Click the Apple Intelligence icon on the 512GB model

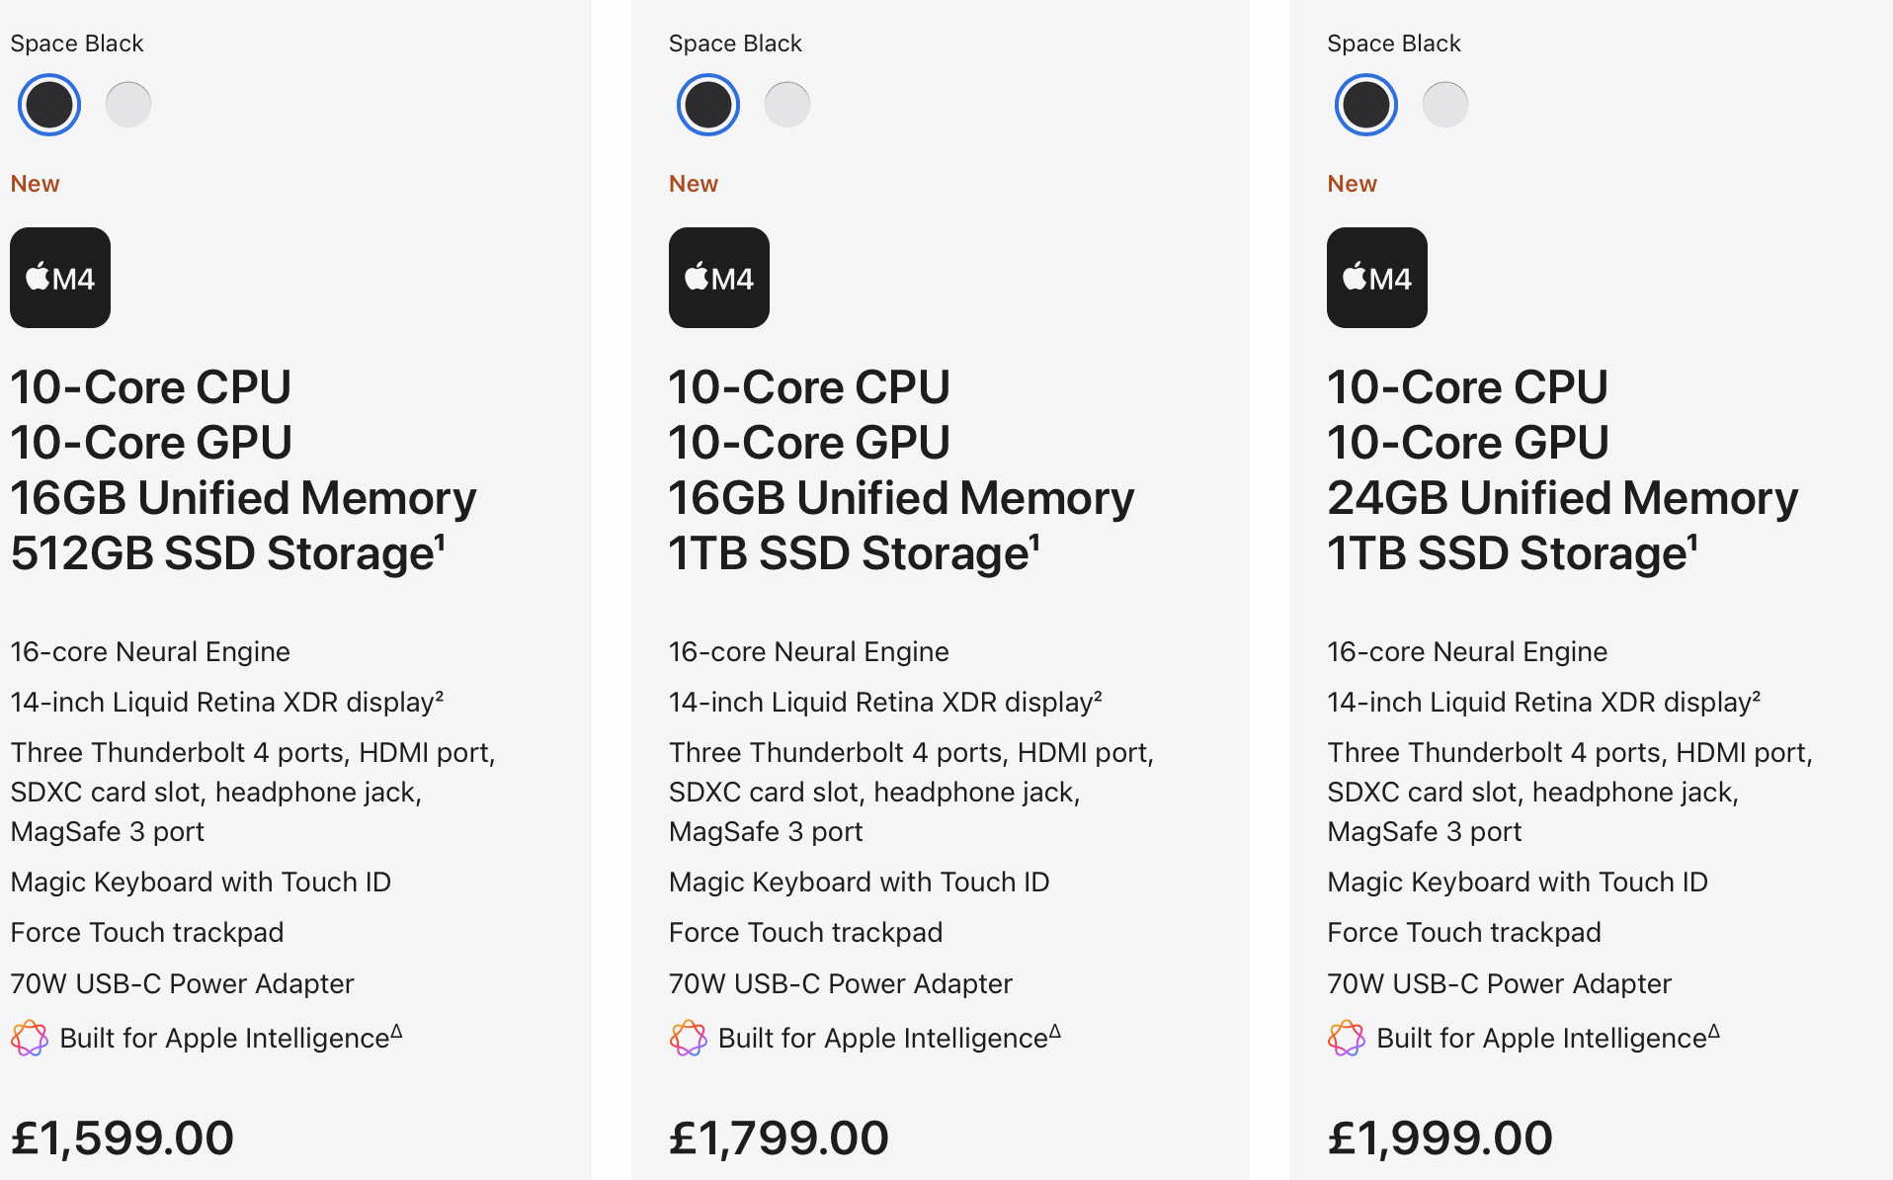tap(30, 1038)
